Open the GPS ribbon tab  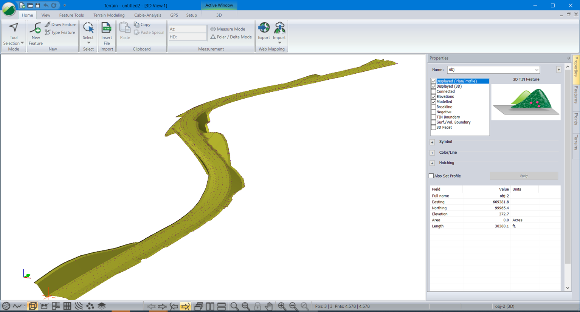click(x=174, y=15)
